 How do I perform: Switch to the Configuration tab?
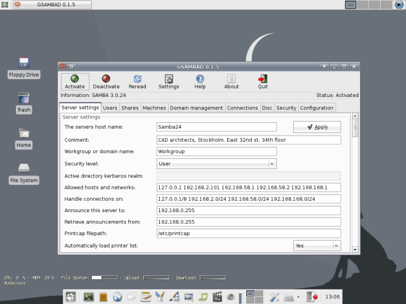[x=317, y=108]
